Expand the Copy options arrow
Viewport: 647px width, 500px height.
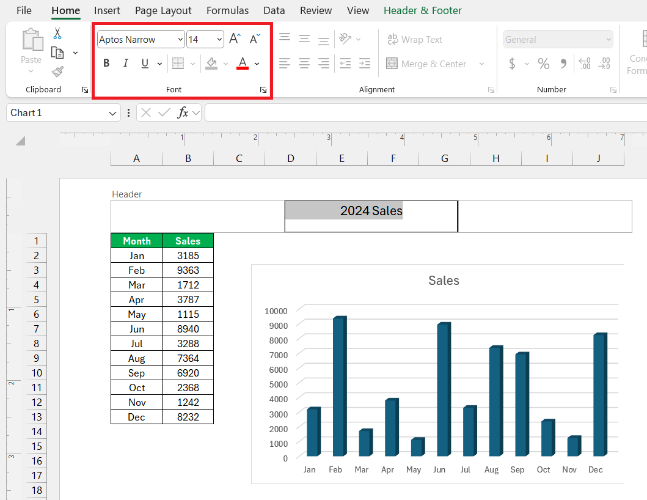75,53
